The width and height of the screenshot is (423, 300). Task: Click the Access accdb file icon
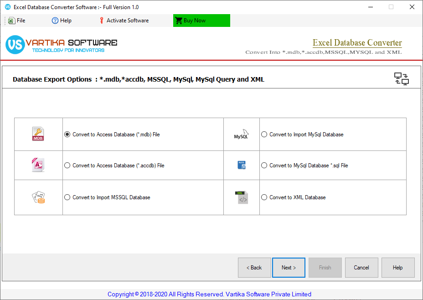[x=38, y=165]
